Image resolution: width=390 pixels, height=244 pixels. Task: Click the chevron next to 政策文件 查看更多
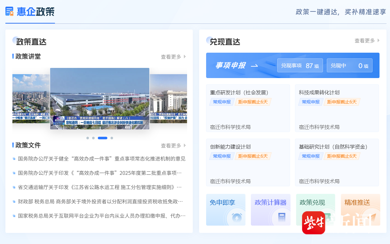(x=185, y=145)
